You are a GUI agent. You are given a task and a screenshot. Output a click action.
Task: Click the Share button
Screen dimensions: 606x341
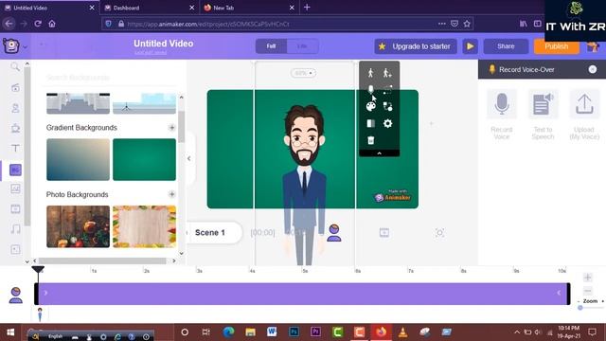coord(506,46)
